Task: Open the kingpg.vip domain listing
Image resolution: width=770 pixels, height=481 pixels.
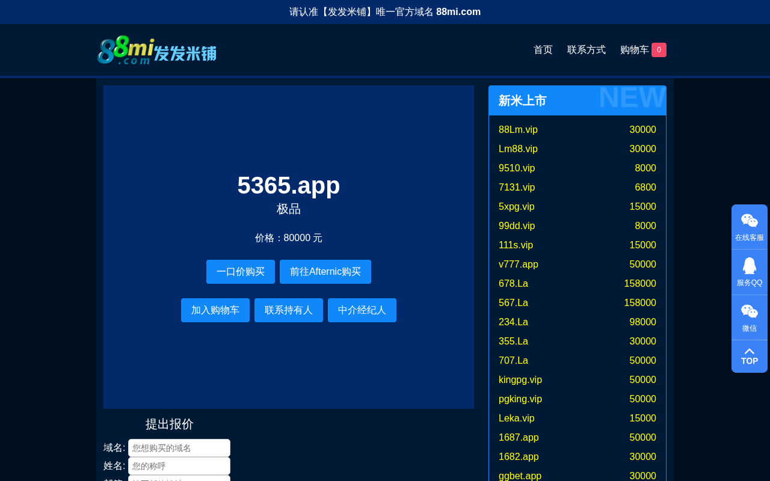Action: (x=520, y=380)
